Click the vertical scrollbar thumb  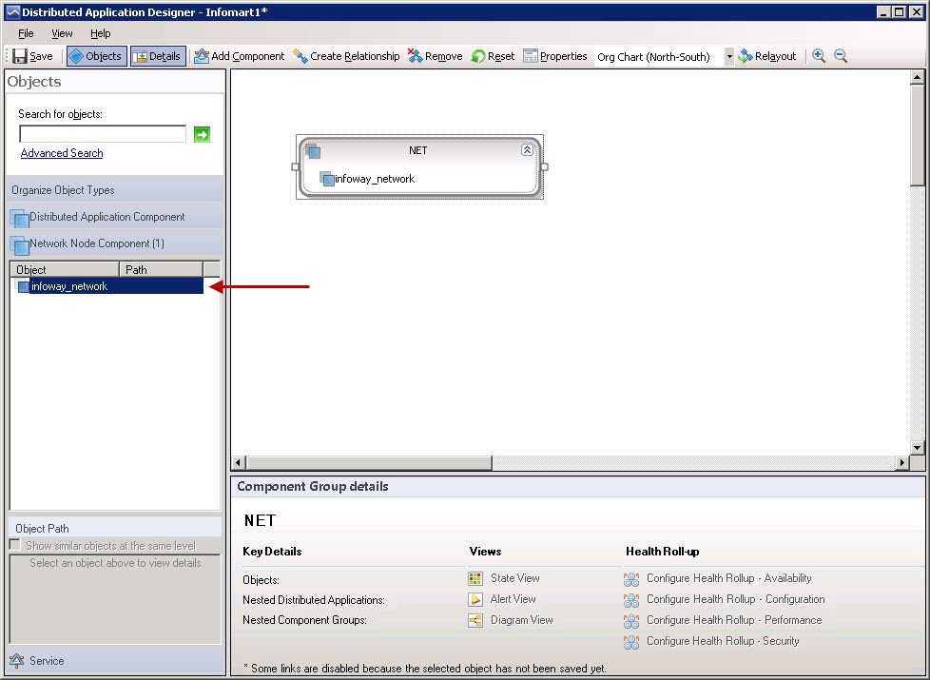click(917, 135)
